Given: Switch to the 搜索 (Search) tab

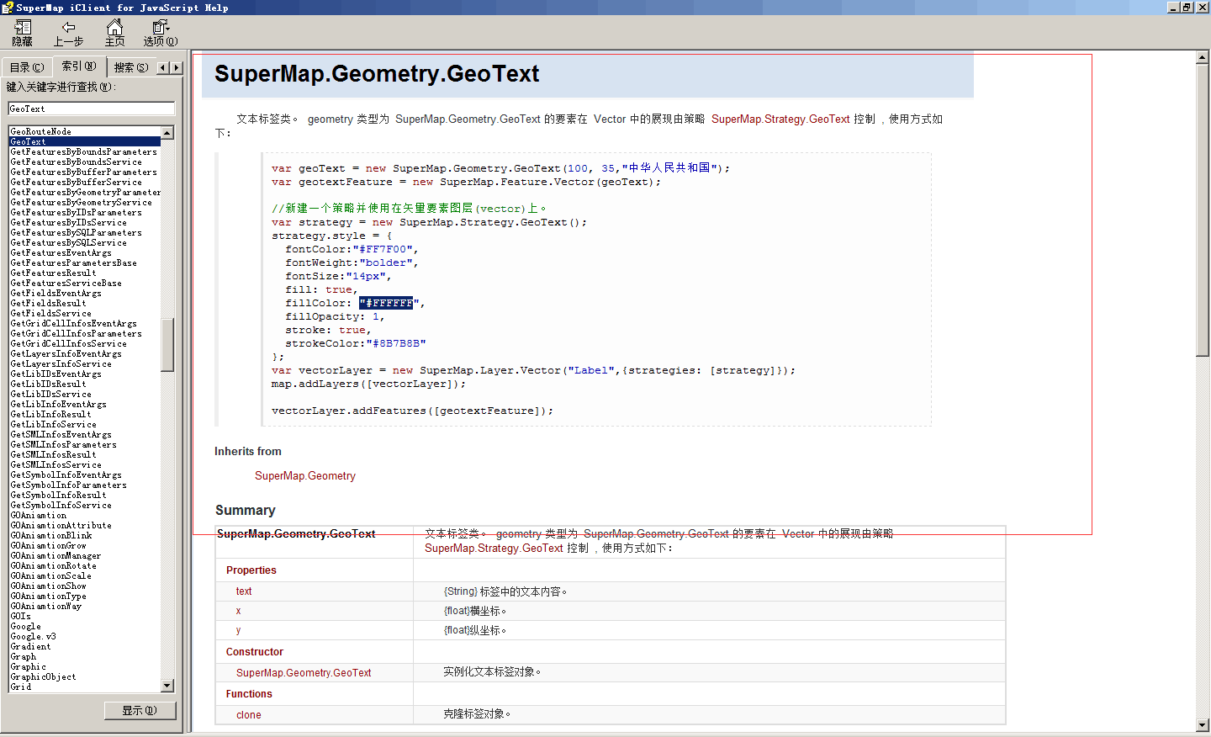Looking at the screenshot, I should pyautogui.click(x=130, y=67).
